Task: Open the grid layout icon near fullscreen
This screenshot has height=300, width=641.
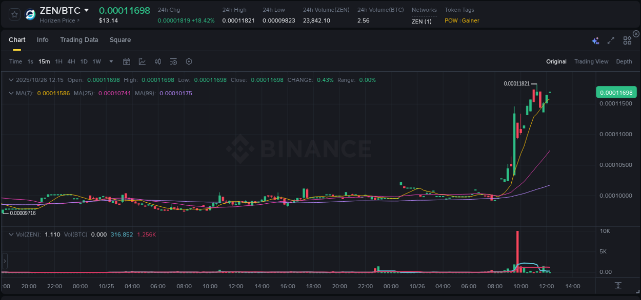Action: [x=627, y=39]
